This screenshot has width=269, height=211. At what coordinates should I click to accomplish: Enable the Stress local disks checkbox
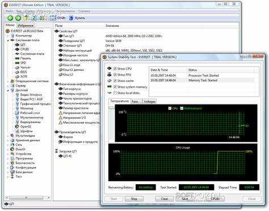115,93
